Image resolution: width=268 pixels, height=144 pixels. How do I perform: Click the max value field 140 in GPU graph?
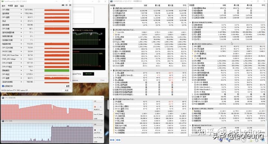98,125
